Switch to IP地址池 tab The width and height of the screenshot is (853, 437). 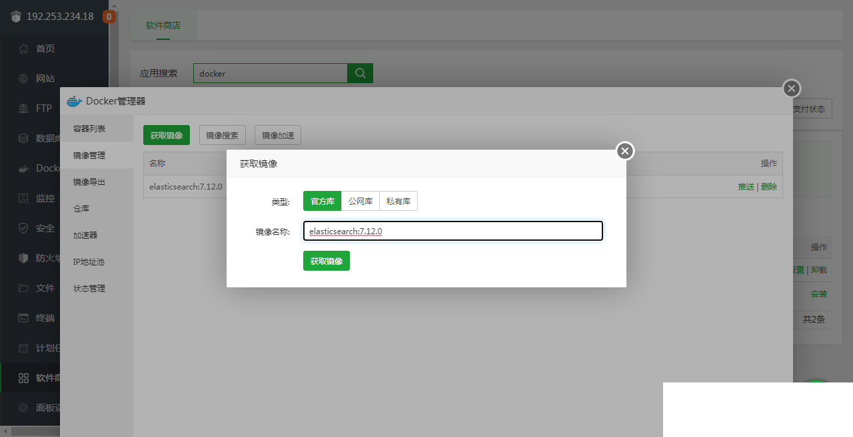(97, 261)
